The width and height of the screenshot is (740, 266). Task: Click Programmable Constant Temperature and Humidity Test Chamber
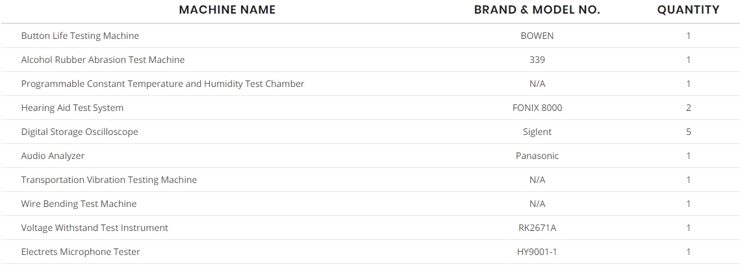point(163,84)
